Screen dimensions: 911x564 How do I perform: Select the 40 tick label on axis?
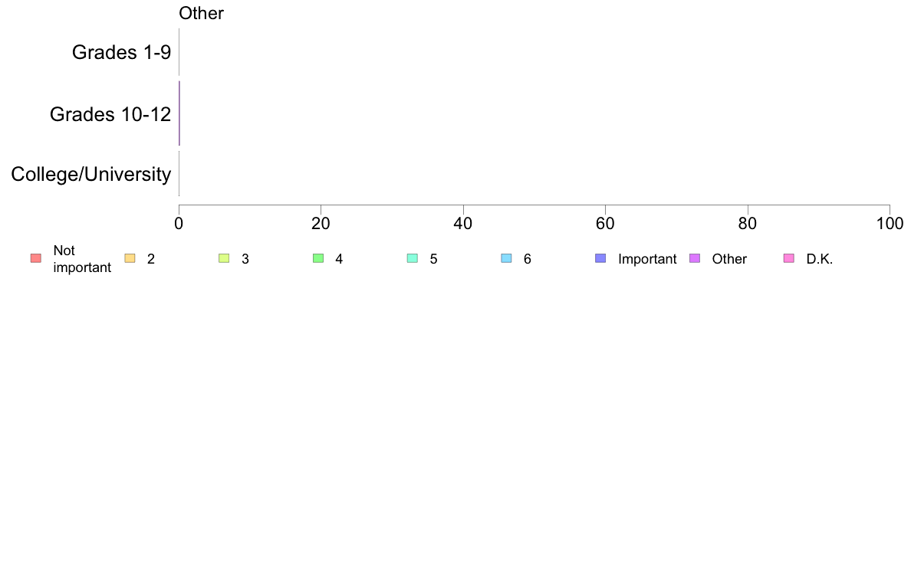click(x=463, y=224)
